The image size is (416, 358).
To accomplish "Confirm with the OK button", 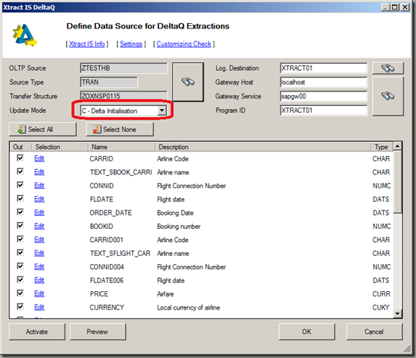I will point(307,332).
